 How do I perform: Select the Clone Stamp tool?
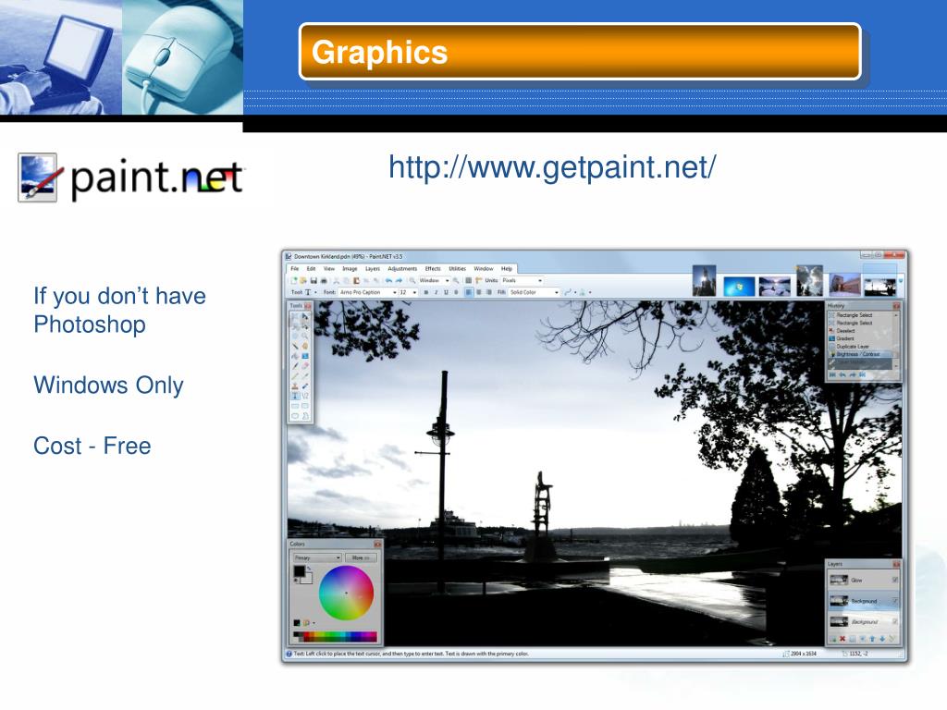pyautogui.click(x=295, y=386)
